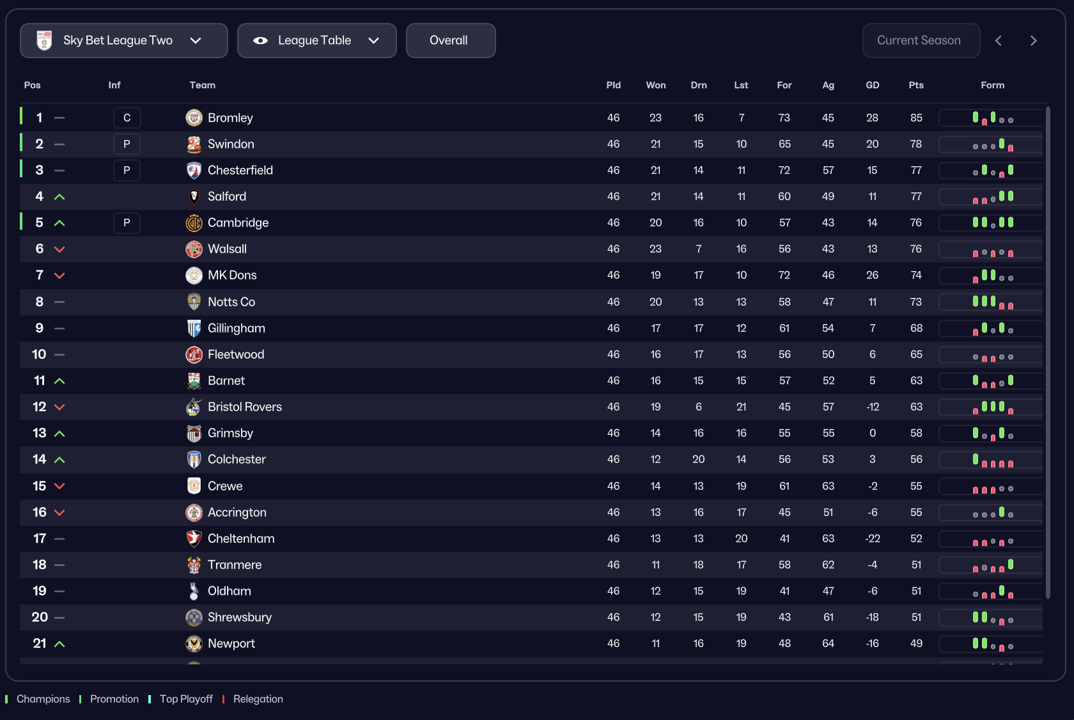The width and height of the screenshot is (1074, 720).
Task: Click the Newport team badge icon
Action: point(194,643)
